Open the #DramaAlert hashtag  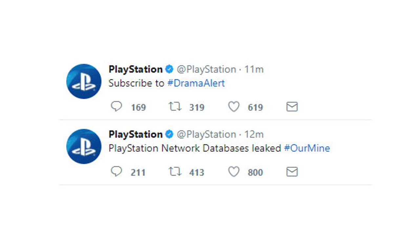pos(196,83)
